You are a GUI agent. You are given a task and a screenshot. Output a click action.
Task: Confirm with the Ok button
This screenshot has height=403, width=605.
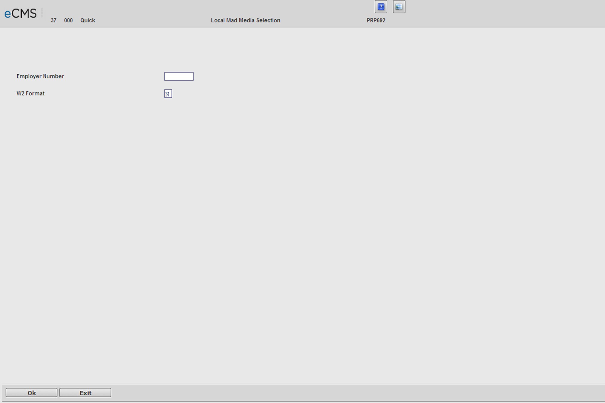point(32,393)
